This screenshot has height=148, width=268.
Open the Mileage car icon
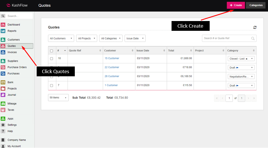point(3,104)
